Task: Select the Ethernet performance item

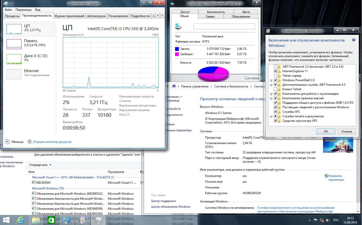Action: coord(30,74)
